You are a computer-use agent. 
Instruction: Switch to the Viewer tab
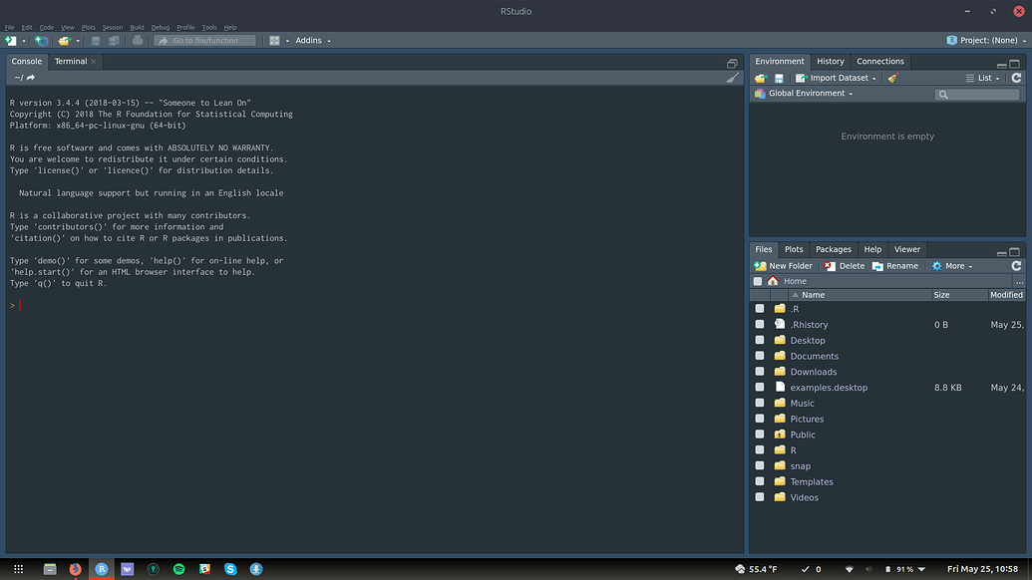tap(907, 249)
